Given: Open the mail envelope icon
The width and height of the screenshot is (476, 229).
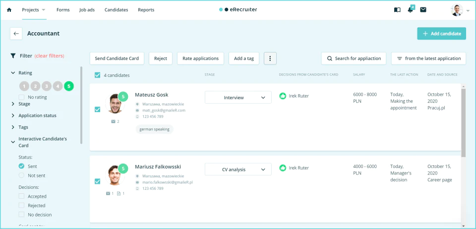Looking at the screenshot, I should 423,10.
